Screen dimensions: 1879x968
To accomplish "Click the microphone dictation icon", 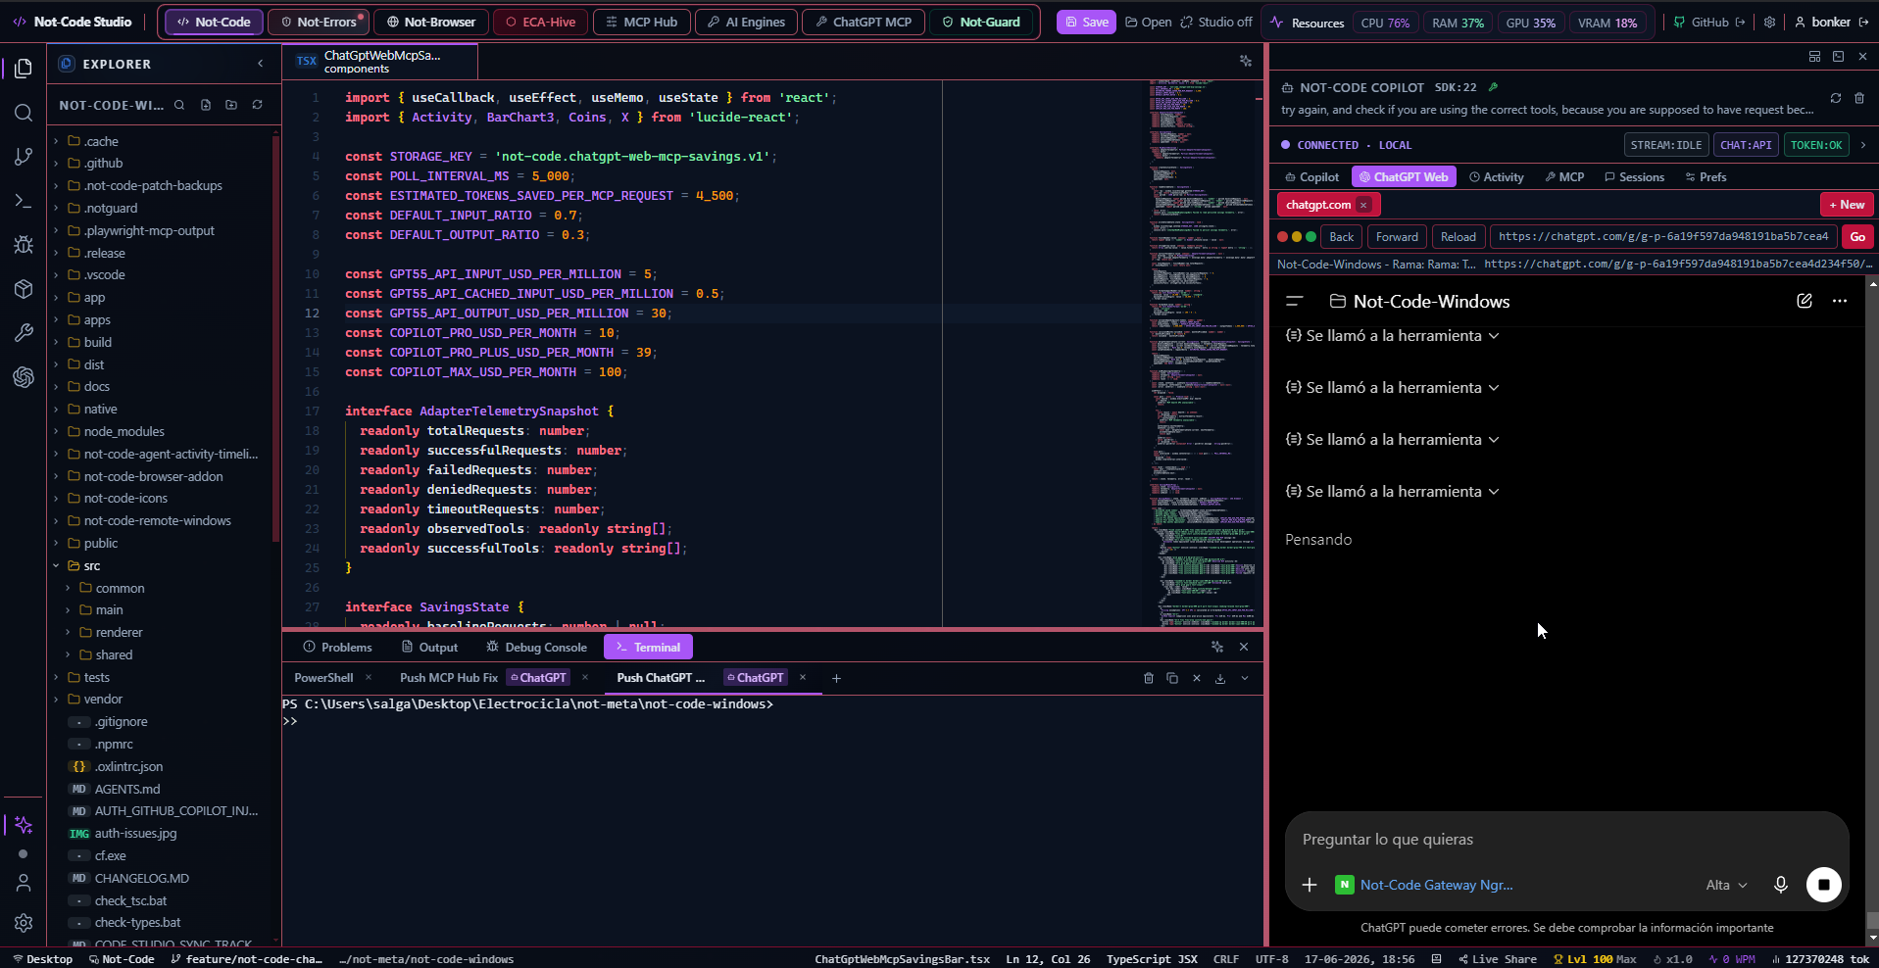I will pos(1781,885).
